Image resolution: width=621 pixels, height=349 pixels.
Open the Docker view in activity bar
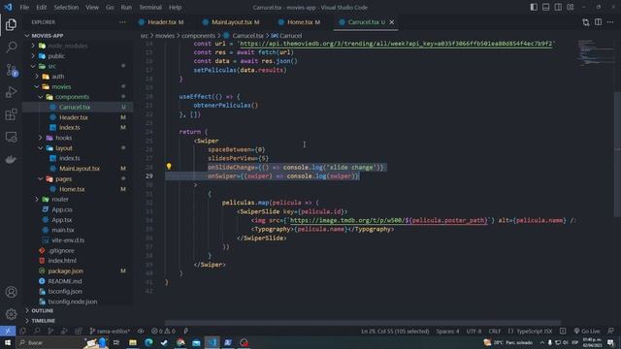(11, 159)
